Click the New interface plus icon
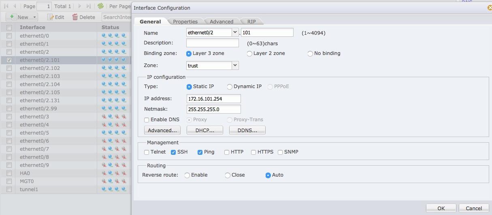Viewport: 492px width, 215px height. (13, 17)
